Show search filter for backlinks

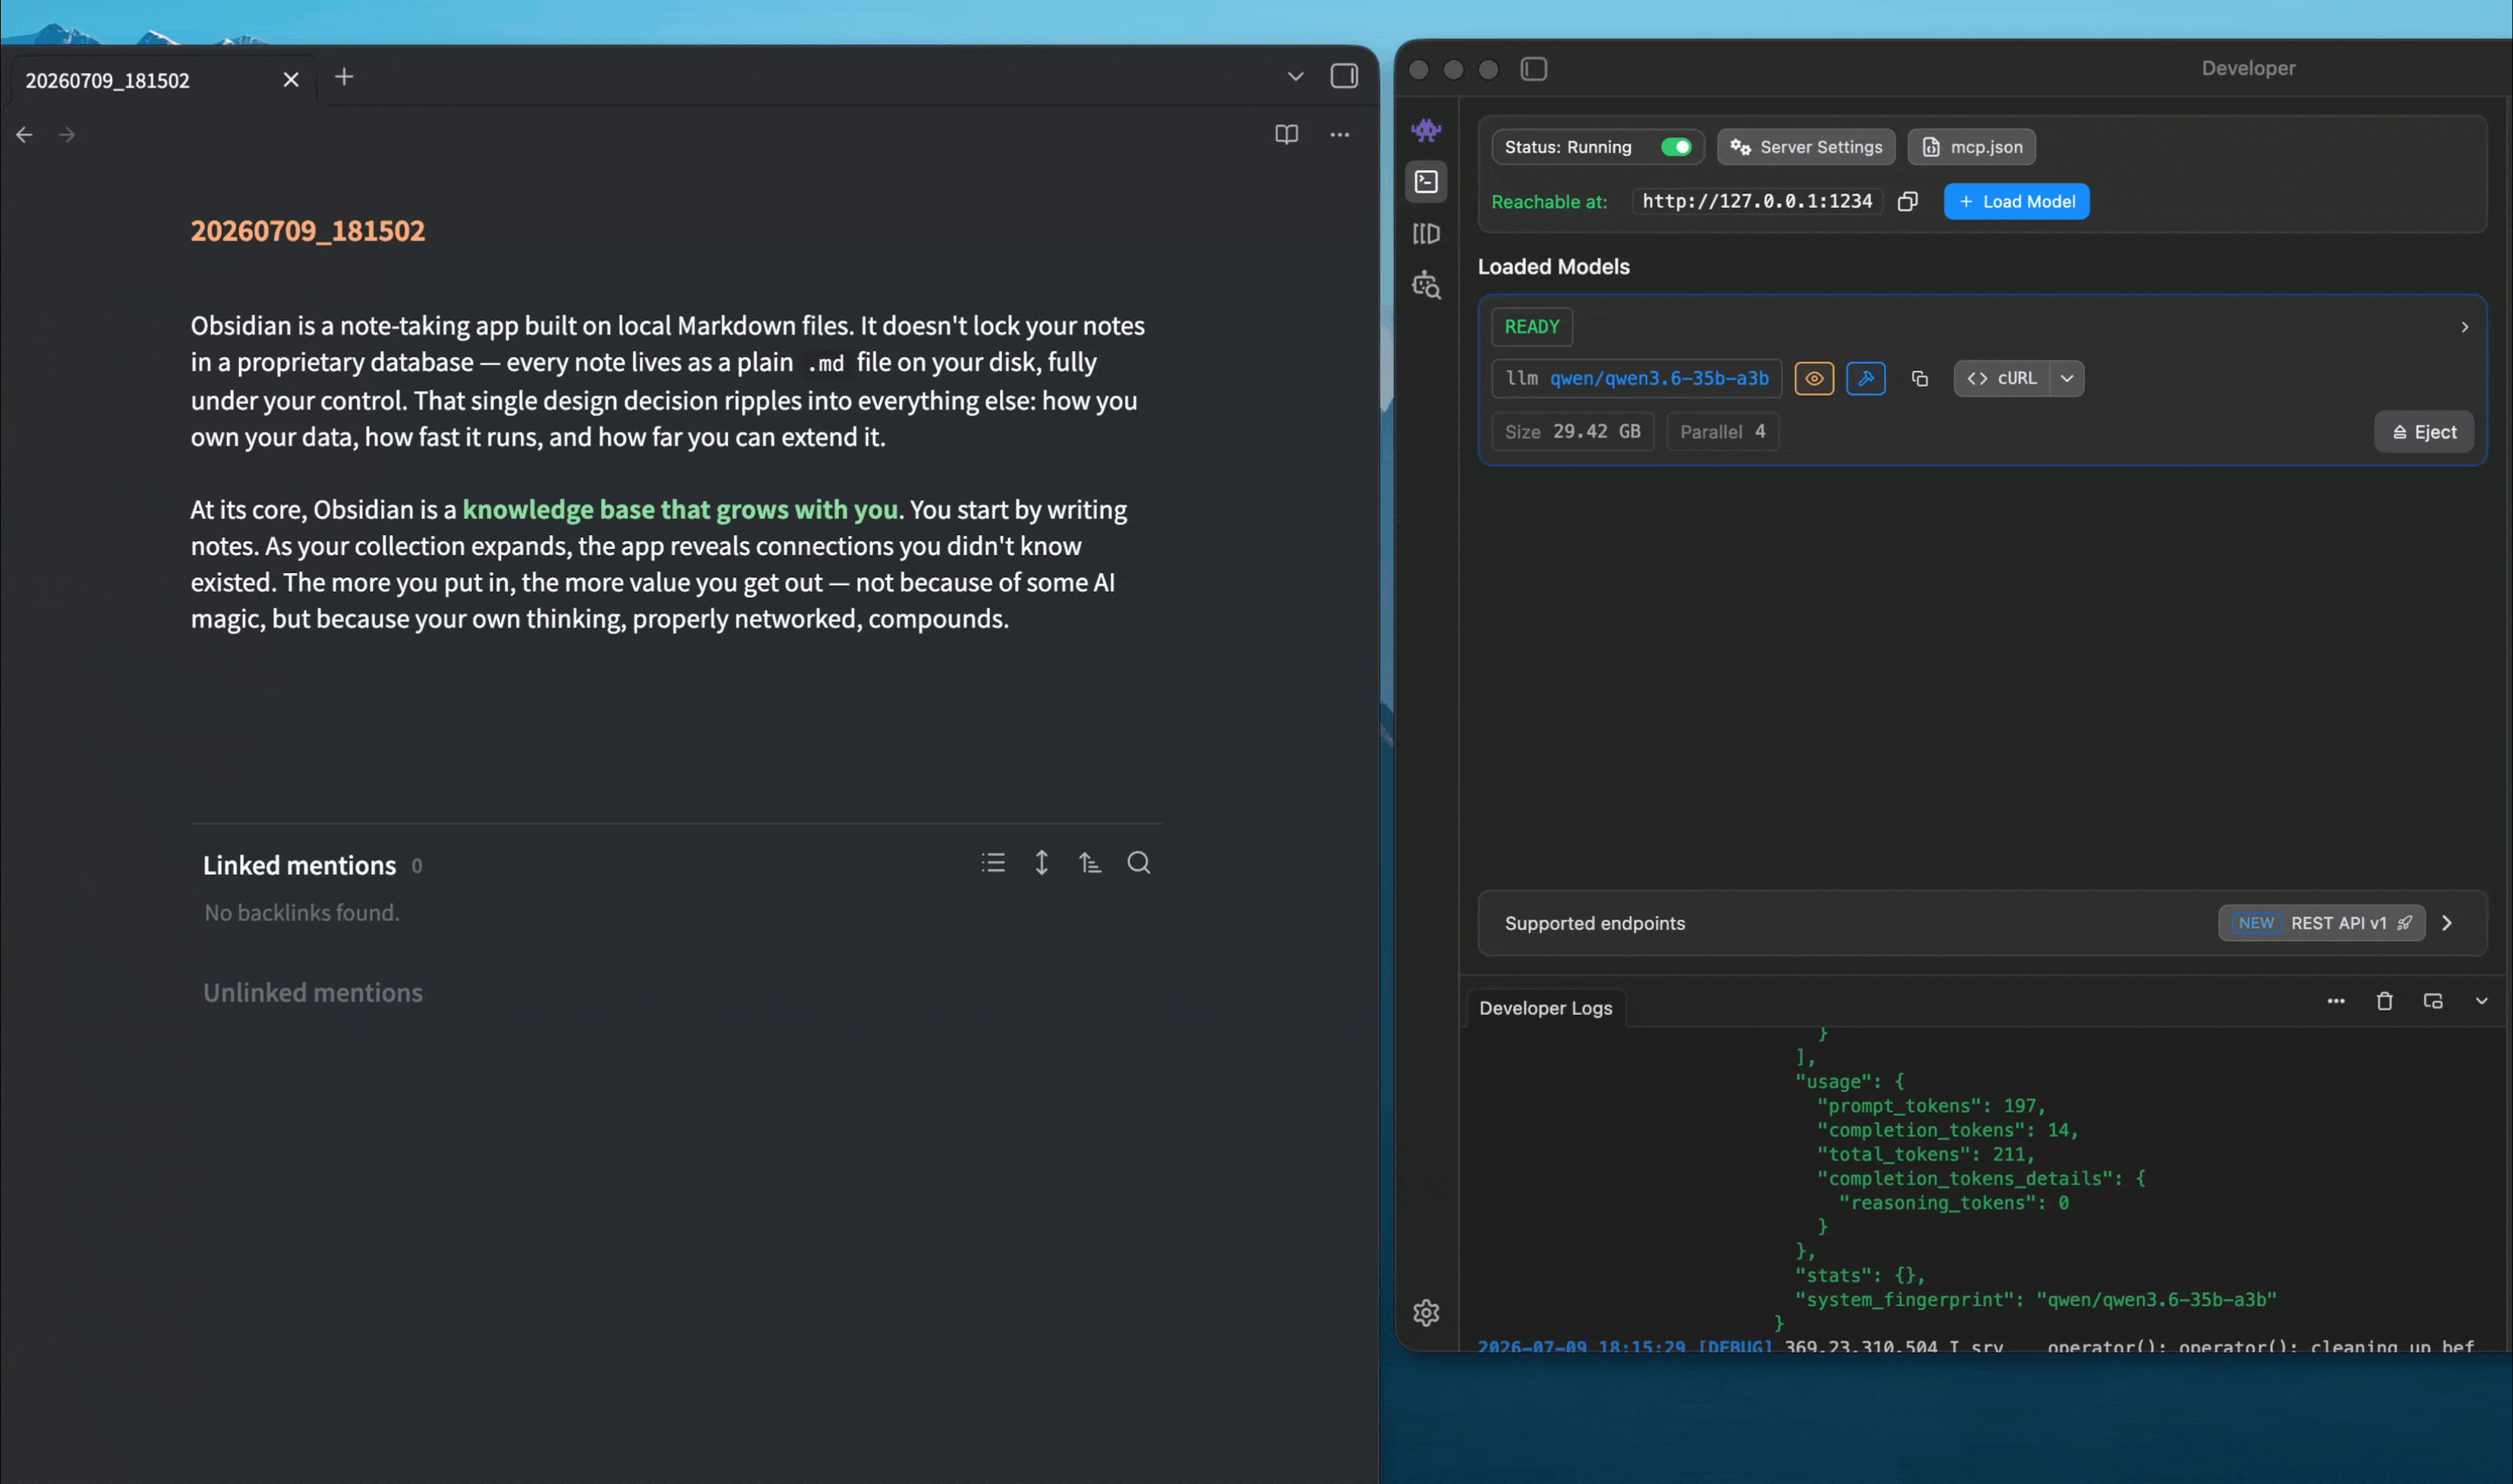[x=1139, y=862]
